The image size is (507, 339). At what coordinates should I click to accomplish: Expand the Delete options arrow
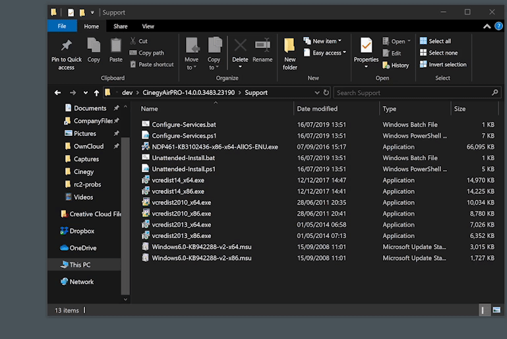pos(240,67)
